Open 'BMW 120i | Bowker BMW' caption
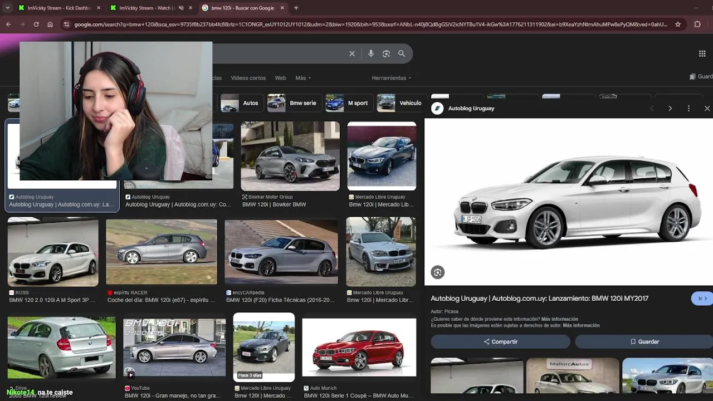 [274, 204]
